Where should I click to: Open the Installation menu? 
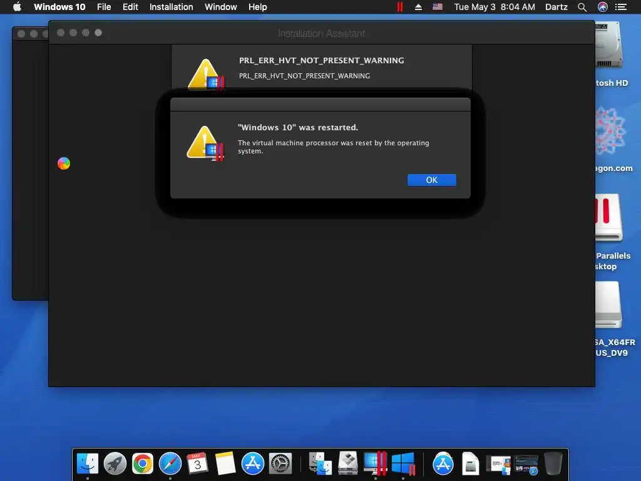pos(171,7)
